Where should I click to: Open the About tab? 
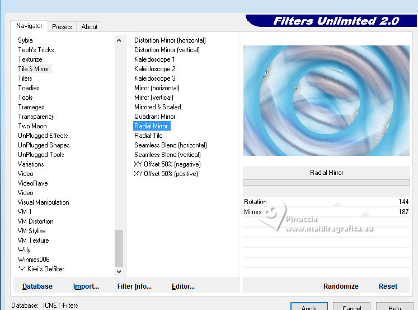(x=90, y=27)
